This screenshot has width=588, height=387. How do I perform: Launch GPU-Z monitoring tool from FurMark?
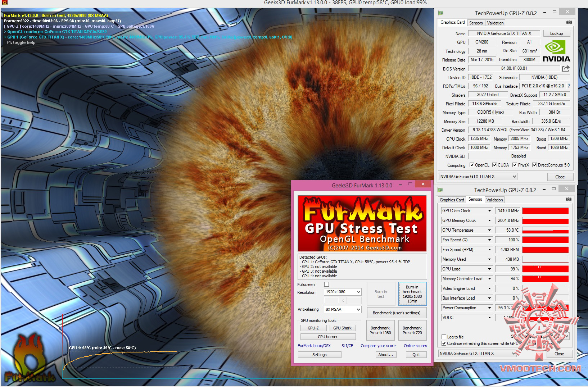point(313,328)
